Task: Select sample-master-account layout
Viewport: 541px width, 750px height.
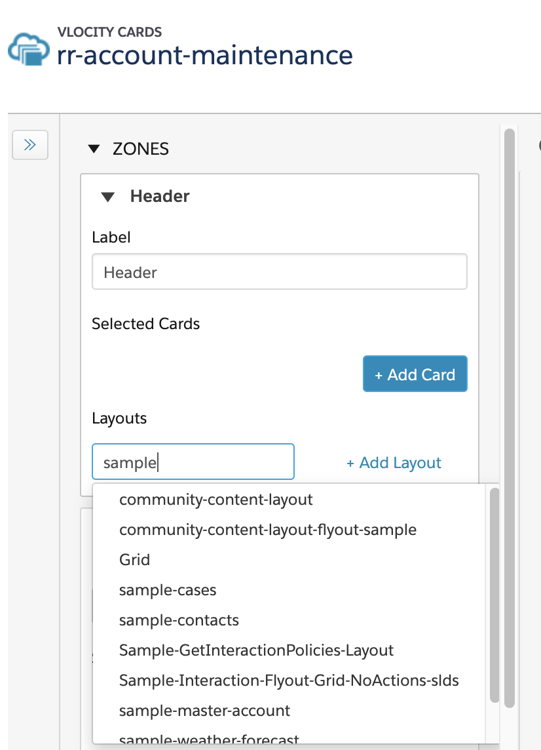Action: 289,710
